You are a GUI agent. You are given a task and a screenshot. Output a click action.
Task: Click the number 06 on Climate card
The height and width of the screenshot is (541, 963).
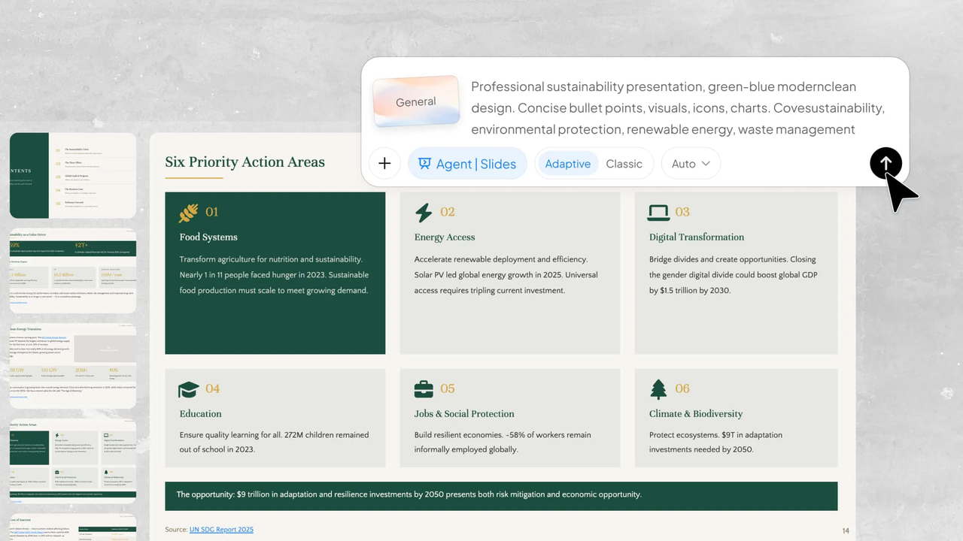point(682,388)
